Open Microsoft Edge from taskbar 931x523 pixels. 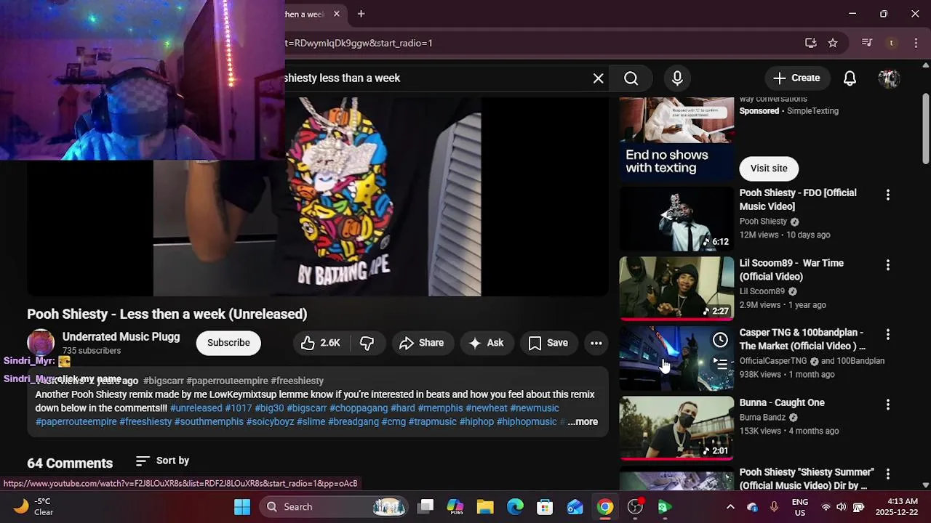click(x=515, y=507)
